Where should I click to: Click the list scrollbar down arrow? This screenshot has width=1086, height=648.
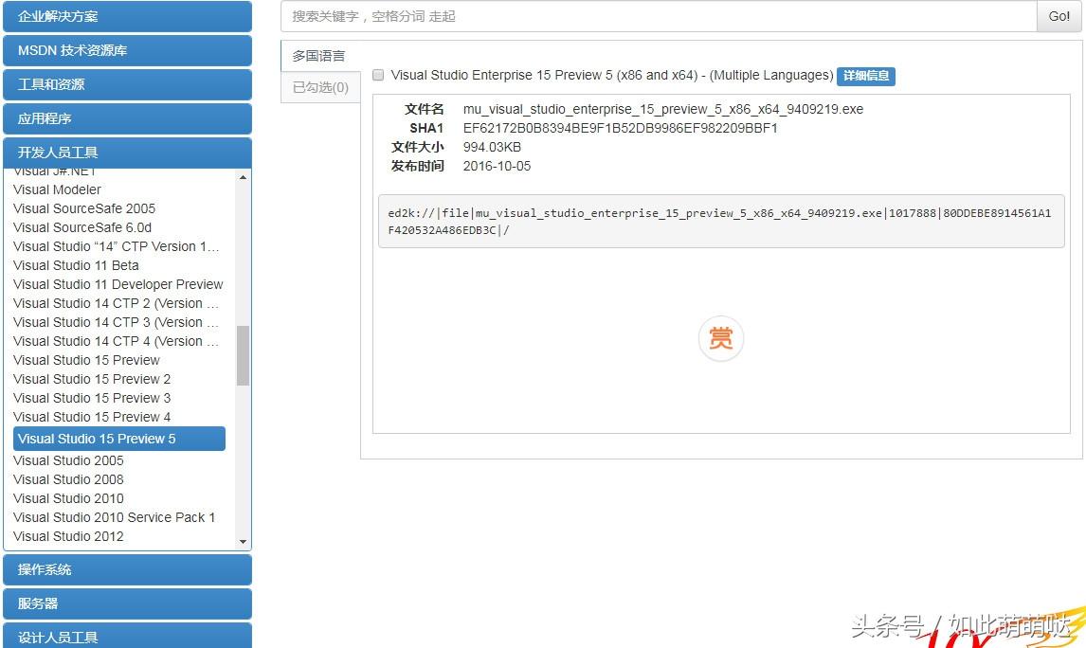pyautogui.click(x=243, y=541)
